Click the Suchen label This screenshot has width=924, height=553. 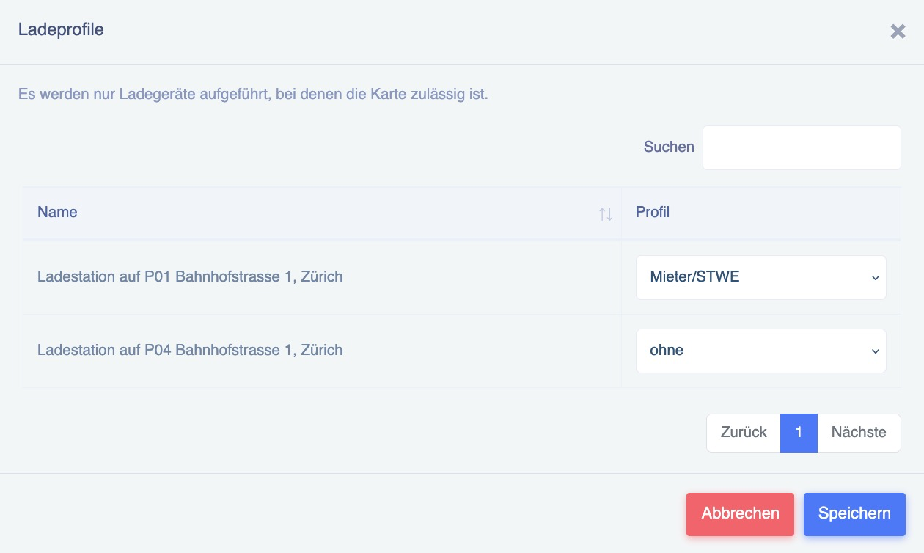point(669,147)
